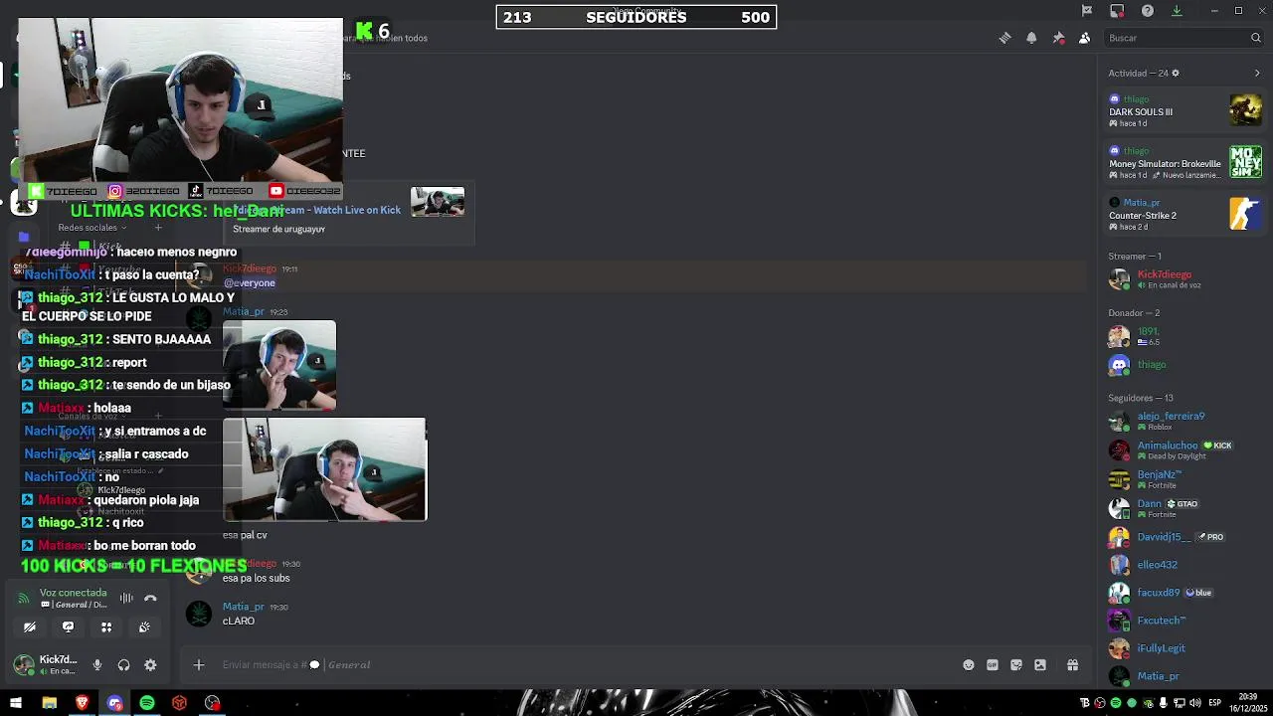Screen dimensions: 1273x716
Task: Open Brave browser from the taskbar
Action: click(x=82, y=703)
